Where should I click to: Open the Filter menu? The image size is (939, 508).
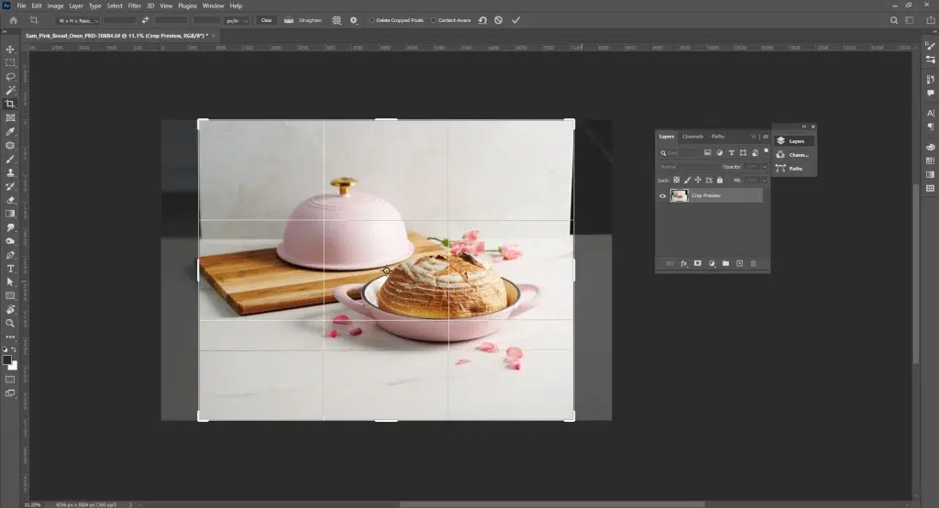click(x=134, y=6)
